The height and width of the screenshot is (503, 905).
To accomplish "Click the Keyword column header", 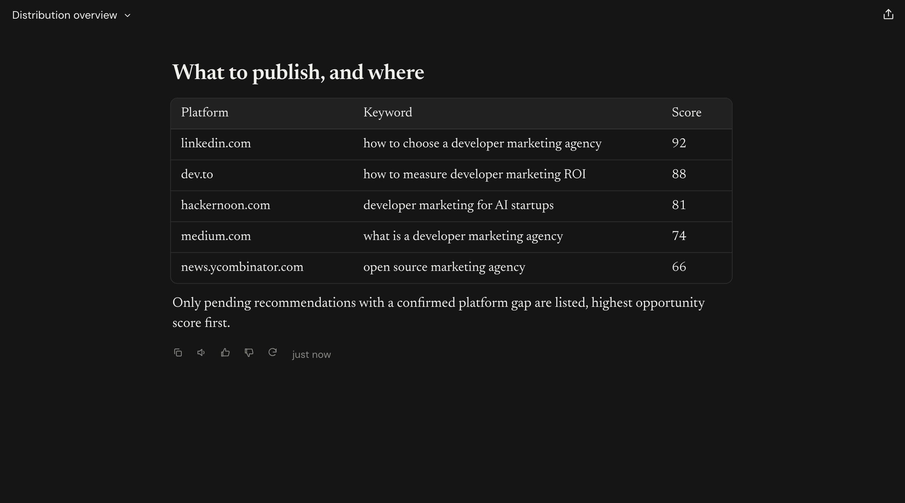I will coord(387,112).
